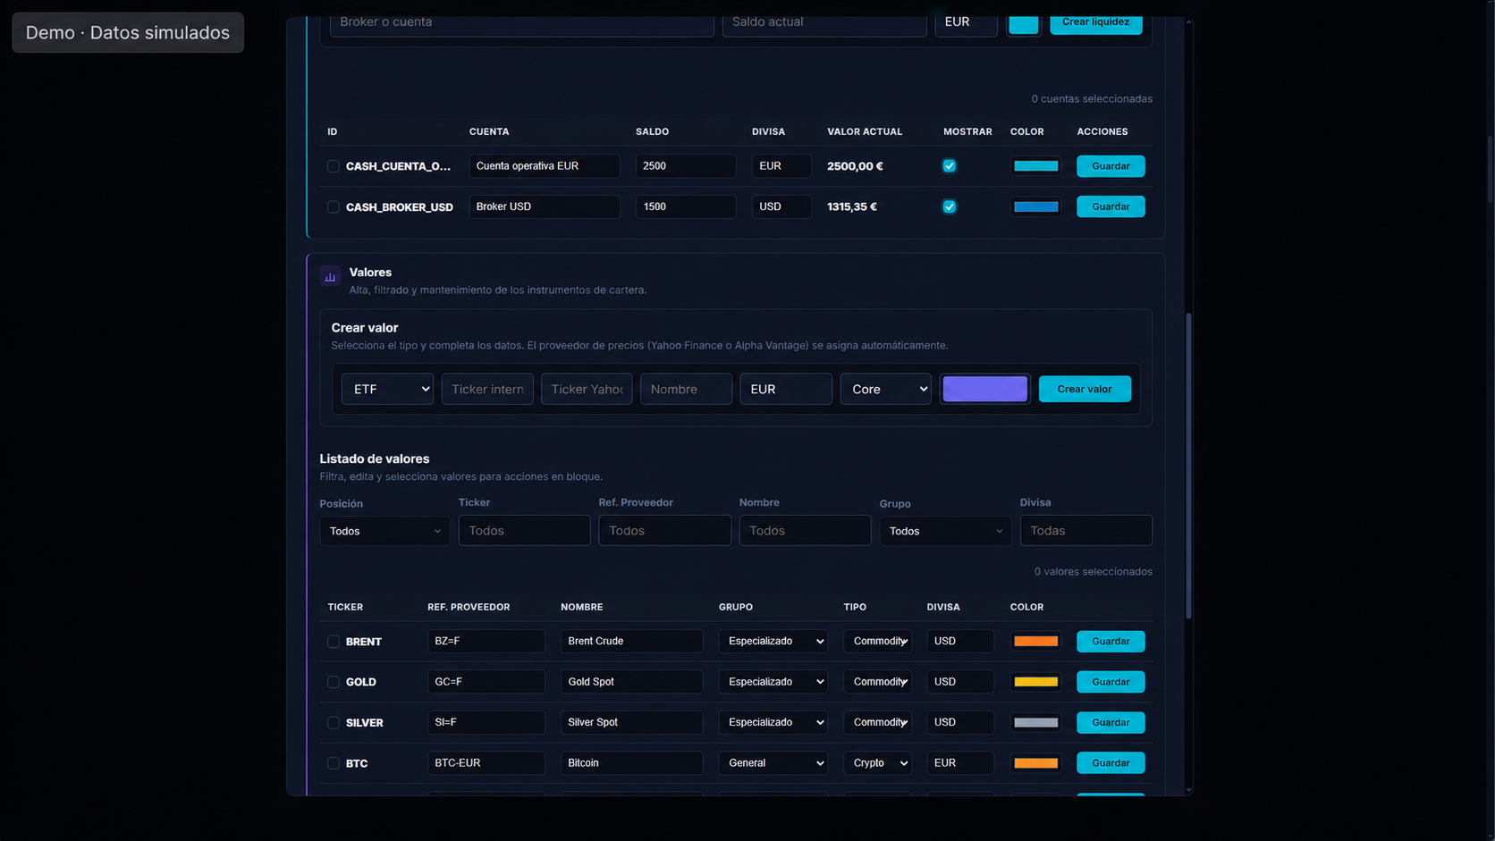Toggle Mostrar for Broker USD account
Image resolution: width=1495 pixels, height=841 pixels.
(x=950, y=206)
